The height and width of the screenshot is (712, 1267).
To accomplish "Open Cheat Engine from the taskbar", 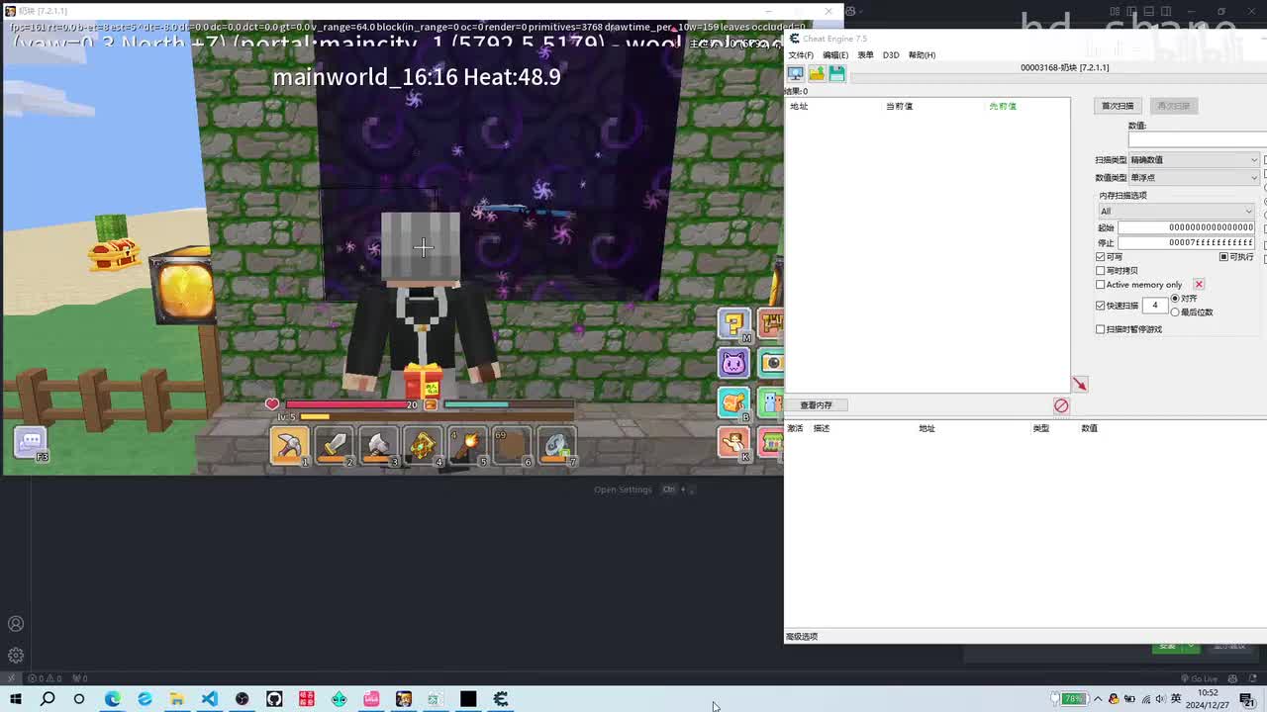I will pos(501,699).
